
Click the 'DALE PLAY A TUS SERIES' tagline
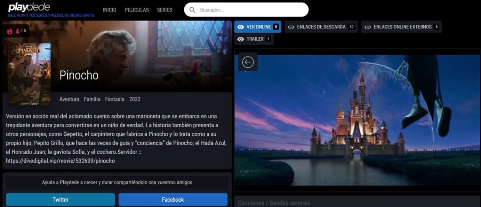pyautogui.click(x=51, y=15)
